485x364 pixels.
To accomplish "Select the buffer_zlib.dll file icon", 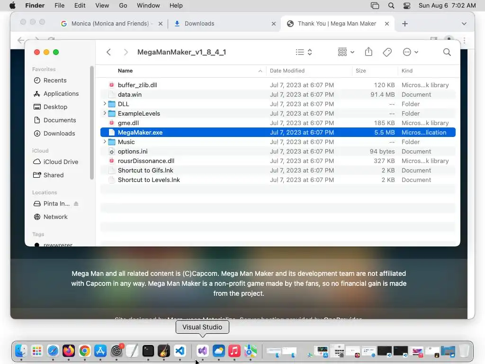I will point(112,85).
